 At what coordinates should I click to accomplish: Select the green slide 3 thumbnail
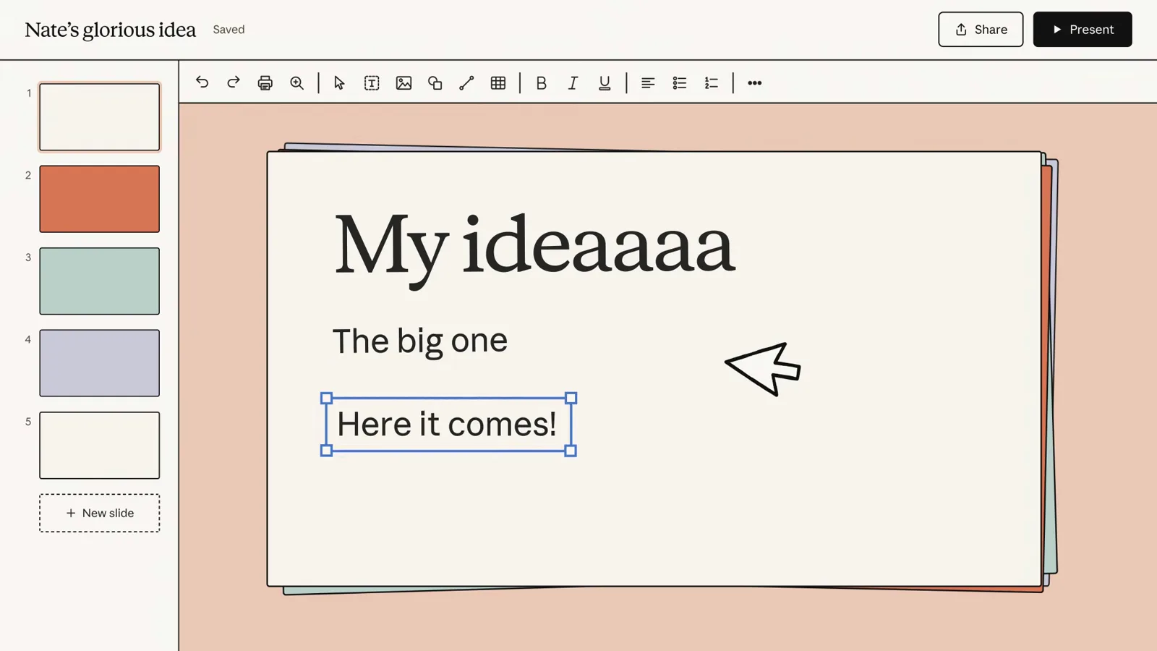coord(100,281)
